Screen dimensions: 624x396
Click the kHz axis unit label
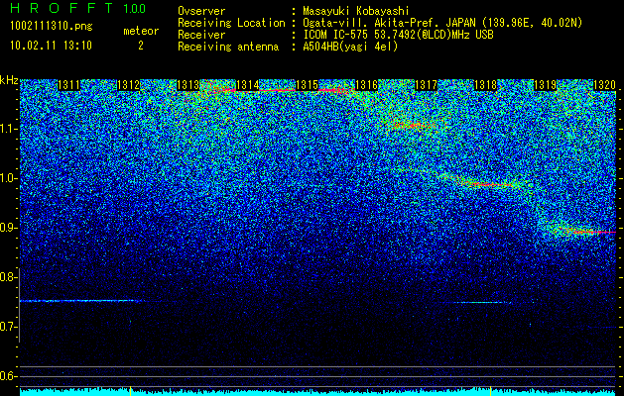pyautogui.click(x=9, y=80)
